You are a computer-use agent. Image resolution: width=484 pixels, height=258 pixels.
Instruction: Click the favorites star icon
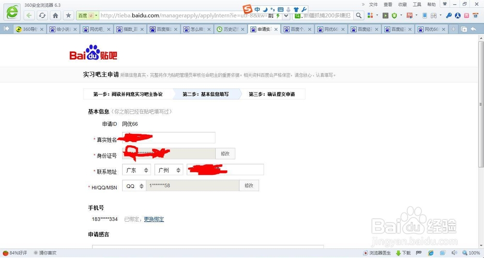[x=68, y=15]
